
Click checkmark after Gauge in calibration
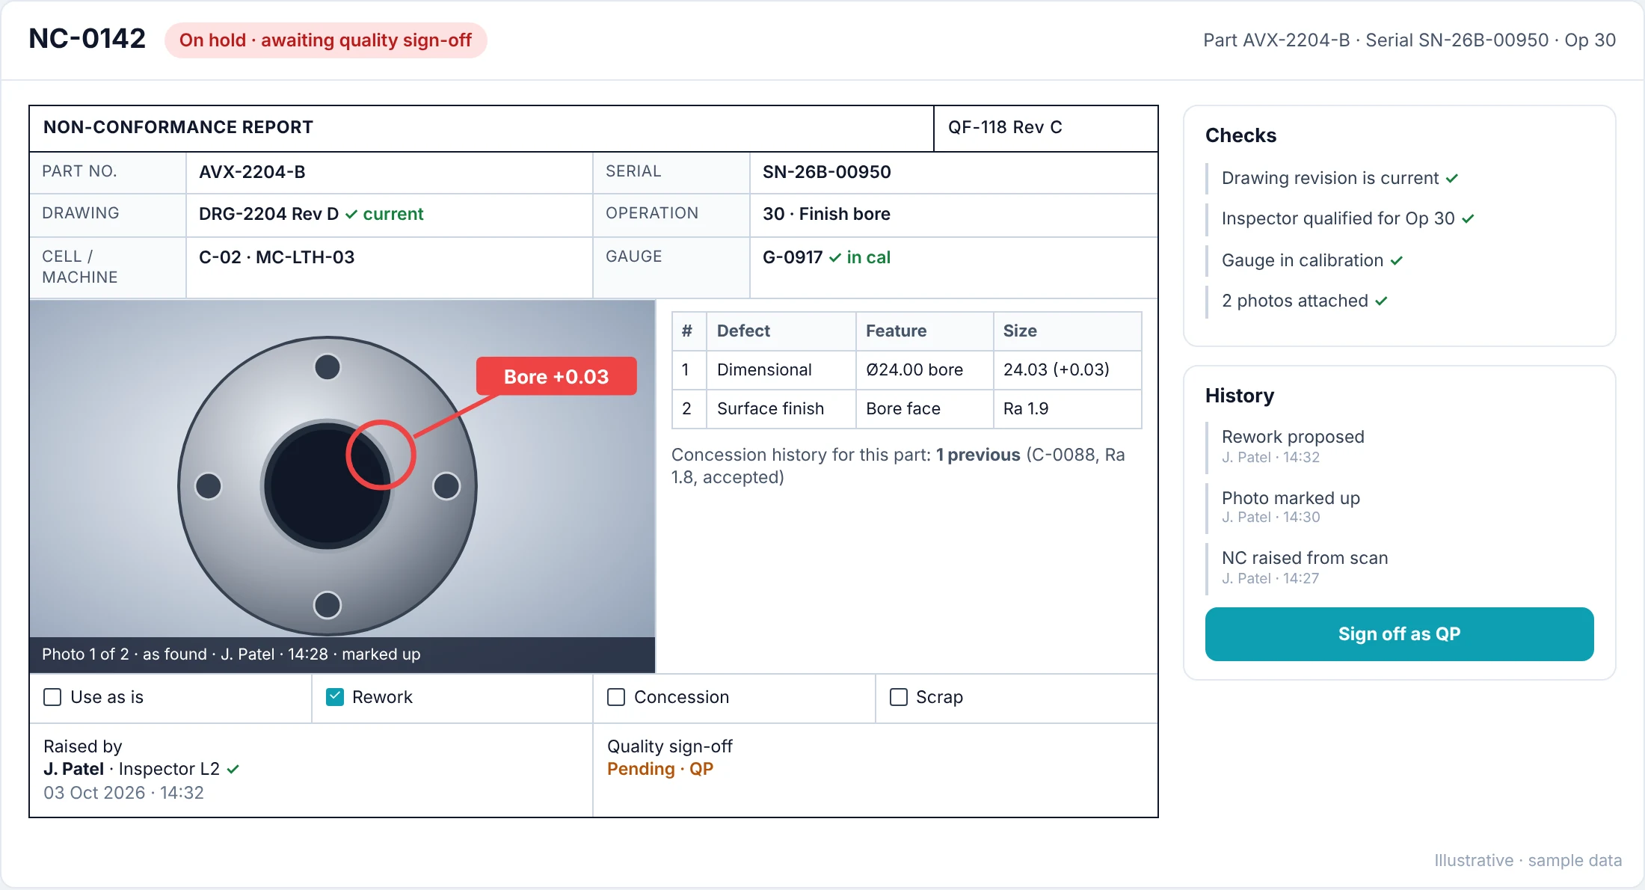tap(1397, 261)
